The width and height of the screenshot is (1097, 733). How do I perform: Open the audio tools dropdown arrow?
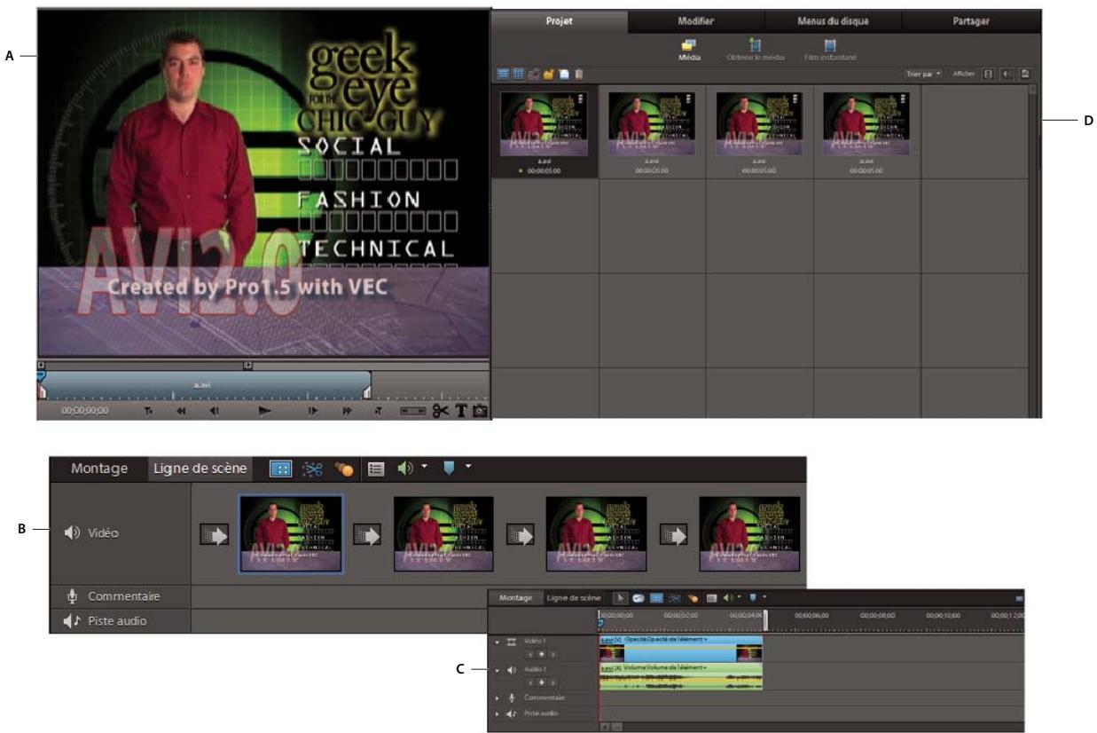click(x=423, y=465)
